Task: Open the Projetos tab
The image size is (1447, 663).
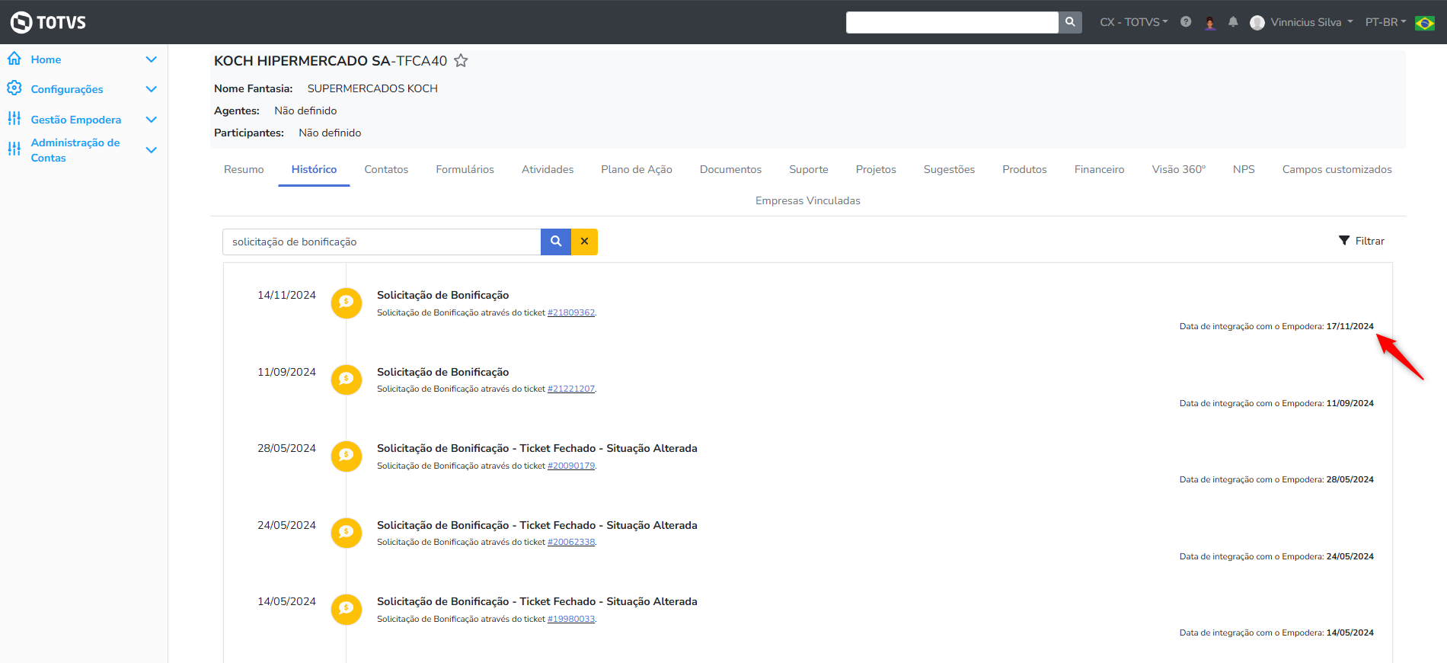Action: (x=876, y=169)
